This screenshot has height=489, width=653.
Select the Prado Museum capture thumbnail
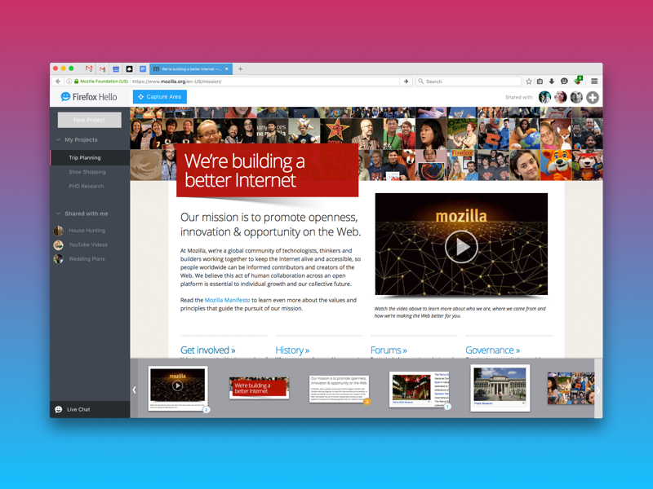(x=500, y=388)
